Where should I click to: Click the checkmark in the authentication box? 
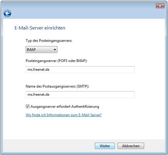[27, 107]
